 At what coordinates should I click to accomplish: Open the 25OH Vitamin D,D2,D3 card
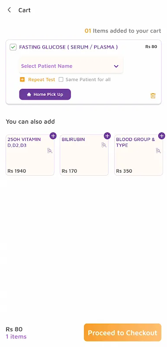[30, 155]
